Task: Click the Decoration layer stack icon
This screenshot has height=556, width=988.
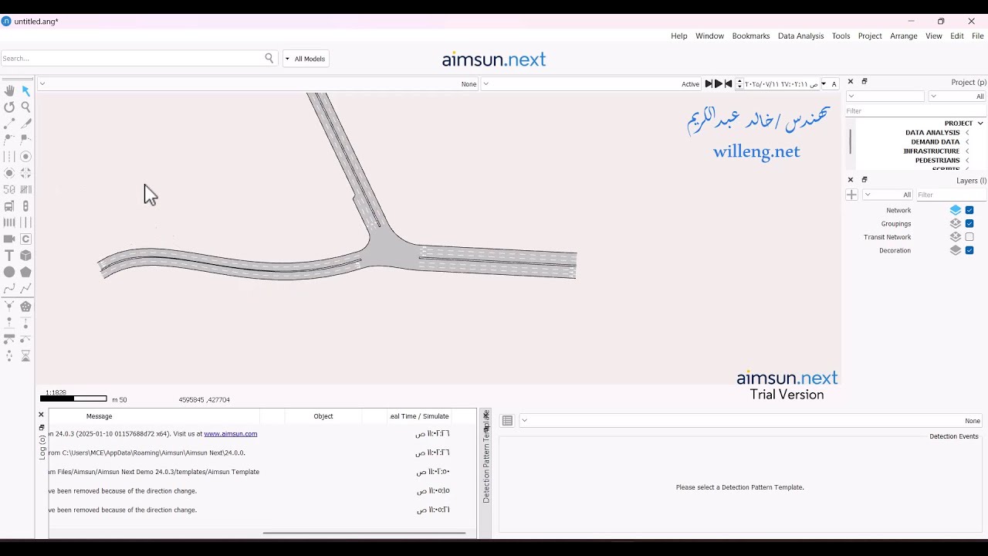Action: pos(956,250)
